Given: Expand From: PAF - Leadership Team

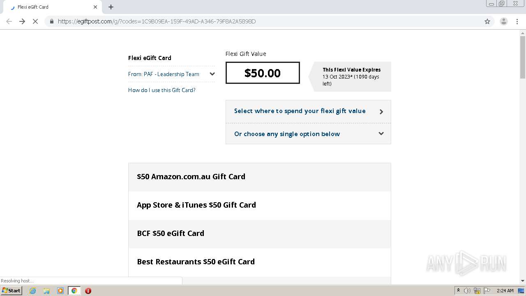Looking at the screenshot, I should point(212,74).
